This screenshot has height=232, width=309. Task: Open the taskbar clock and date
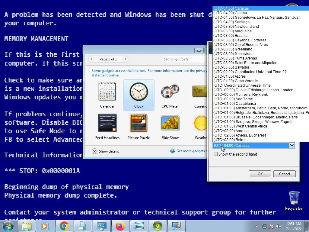point(294,226)
